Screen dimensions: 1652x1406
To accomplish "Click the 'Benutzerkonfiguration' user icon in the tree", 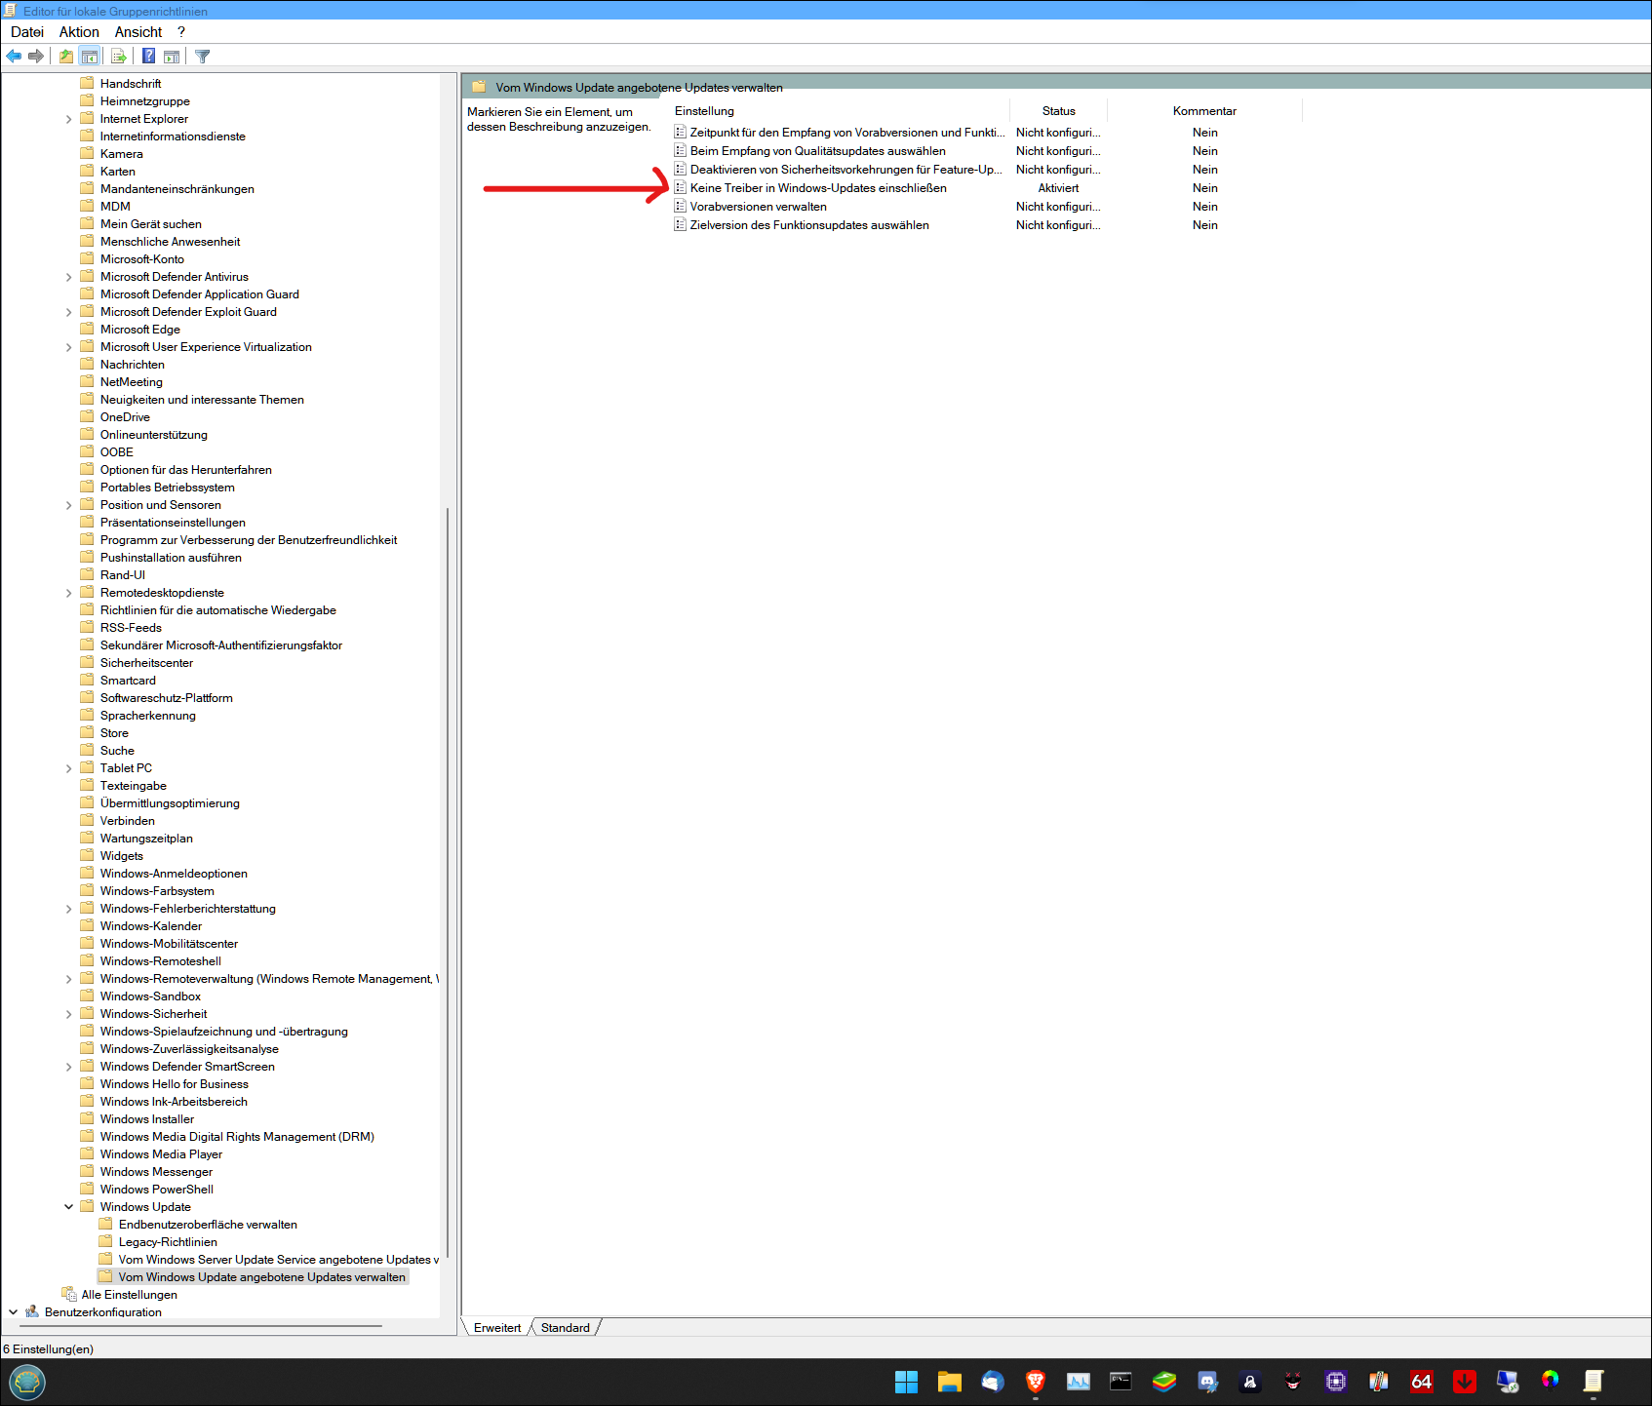I will [x=32, y=1312].
